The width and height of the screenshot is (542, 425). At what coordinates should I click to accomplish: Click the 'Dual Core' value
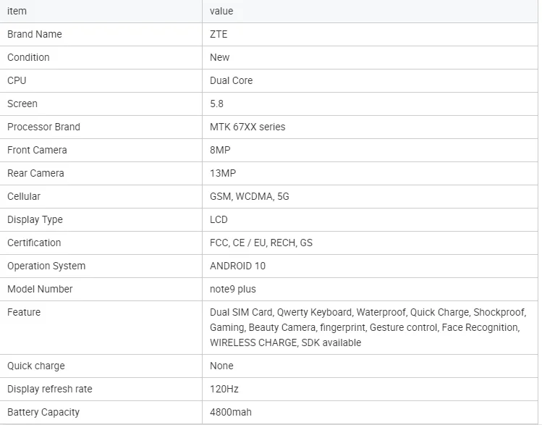[x=232, y=80]
